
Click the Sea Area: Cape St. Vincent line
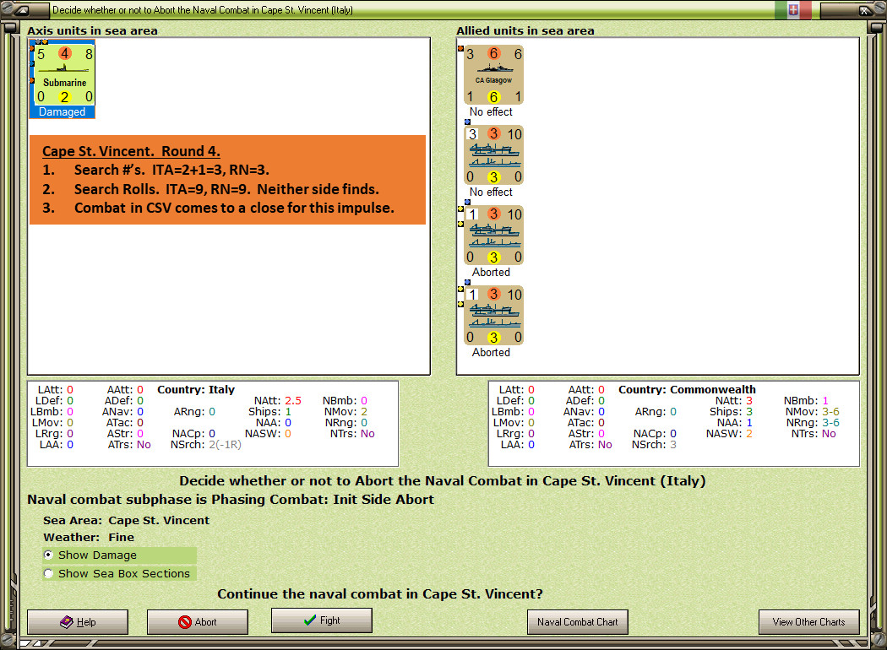[126, 520]
